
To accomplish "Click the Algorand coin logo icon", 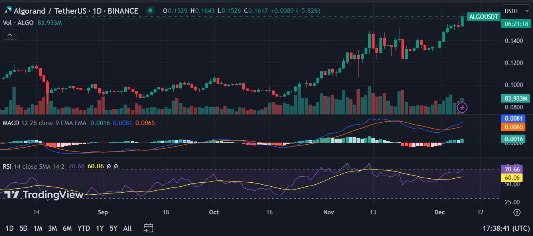I will 7,11.
